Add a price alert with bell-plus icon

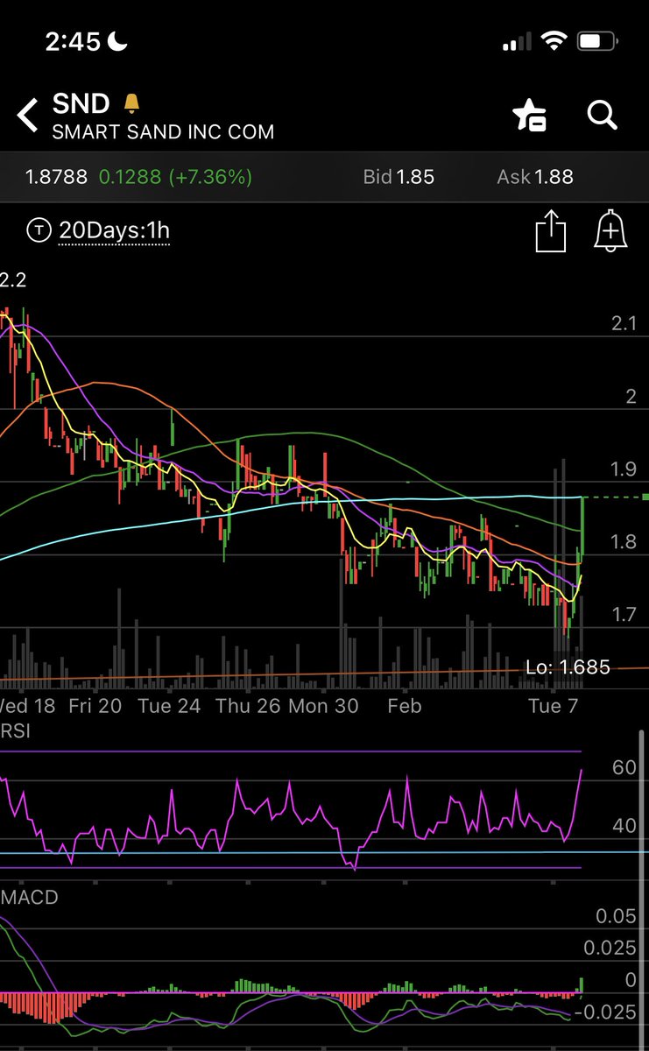click(610, 231)
